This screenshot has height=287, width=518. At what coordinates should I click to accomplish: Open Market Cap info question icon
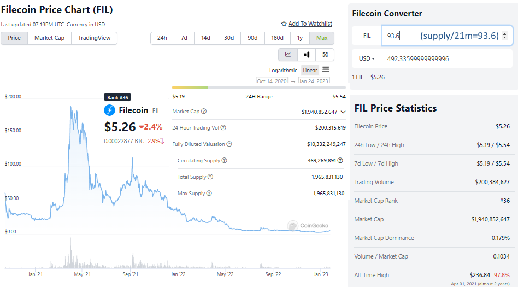pos(204,111)
